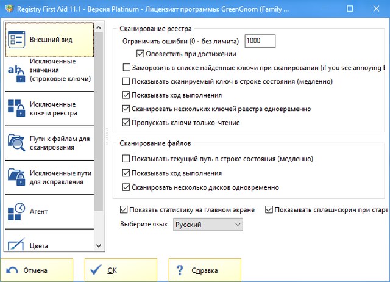Enable Заморозить в списке найденные ключи
390x282 pixels.
pyautogui.click(x=126, y=68)
